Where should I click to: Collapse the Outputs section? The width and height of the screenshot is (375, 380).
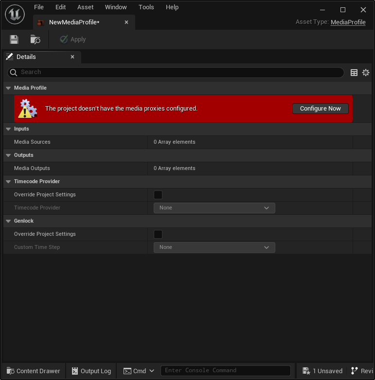(8, 155)
